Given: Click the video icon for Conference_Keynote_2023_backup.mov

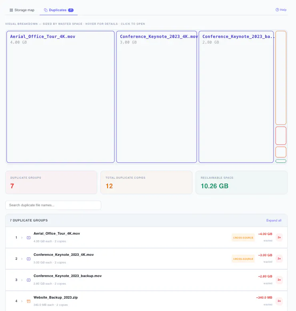Looking at the screenshot, I should (x=28, y=280).
